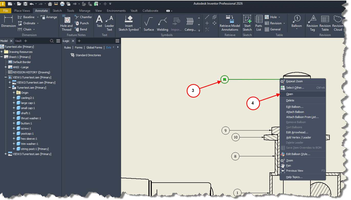Select the Surface texture symbol

pyautogui.click(x=149, y=24)
